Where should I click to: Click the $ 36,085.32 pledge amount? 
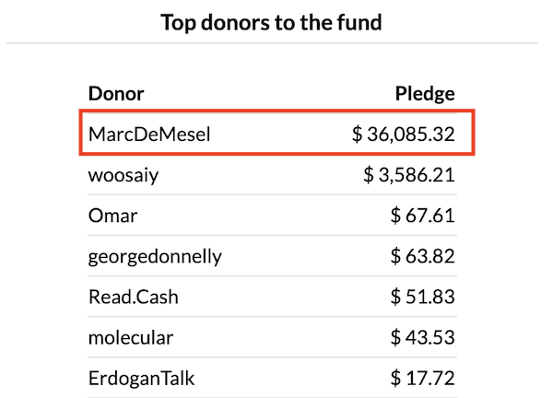[404, 135]
